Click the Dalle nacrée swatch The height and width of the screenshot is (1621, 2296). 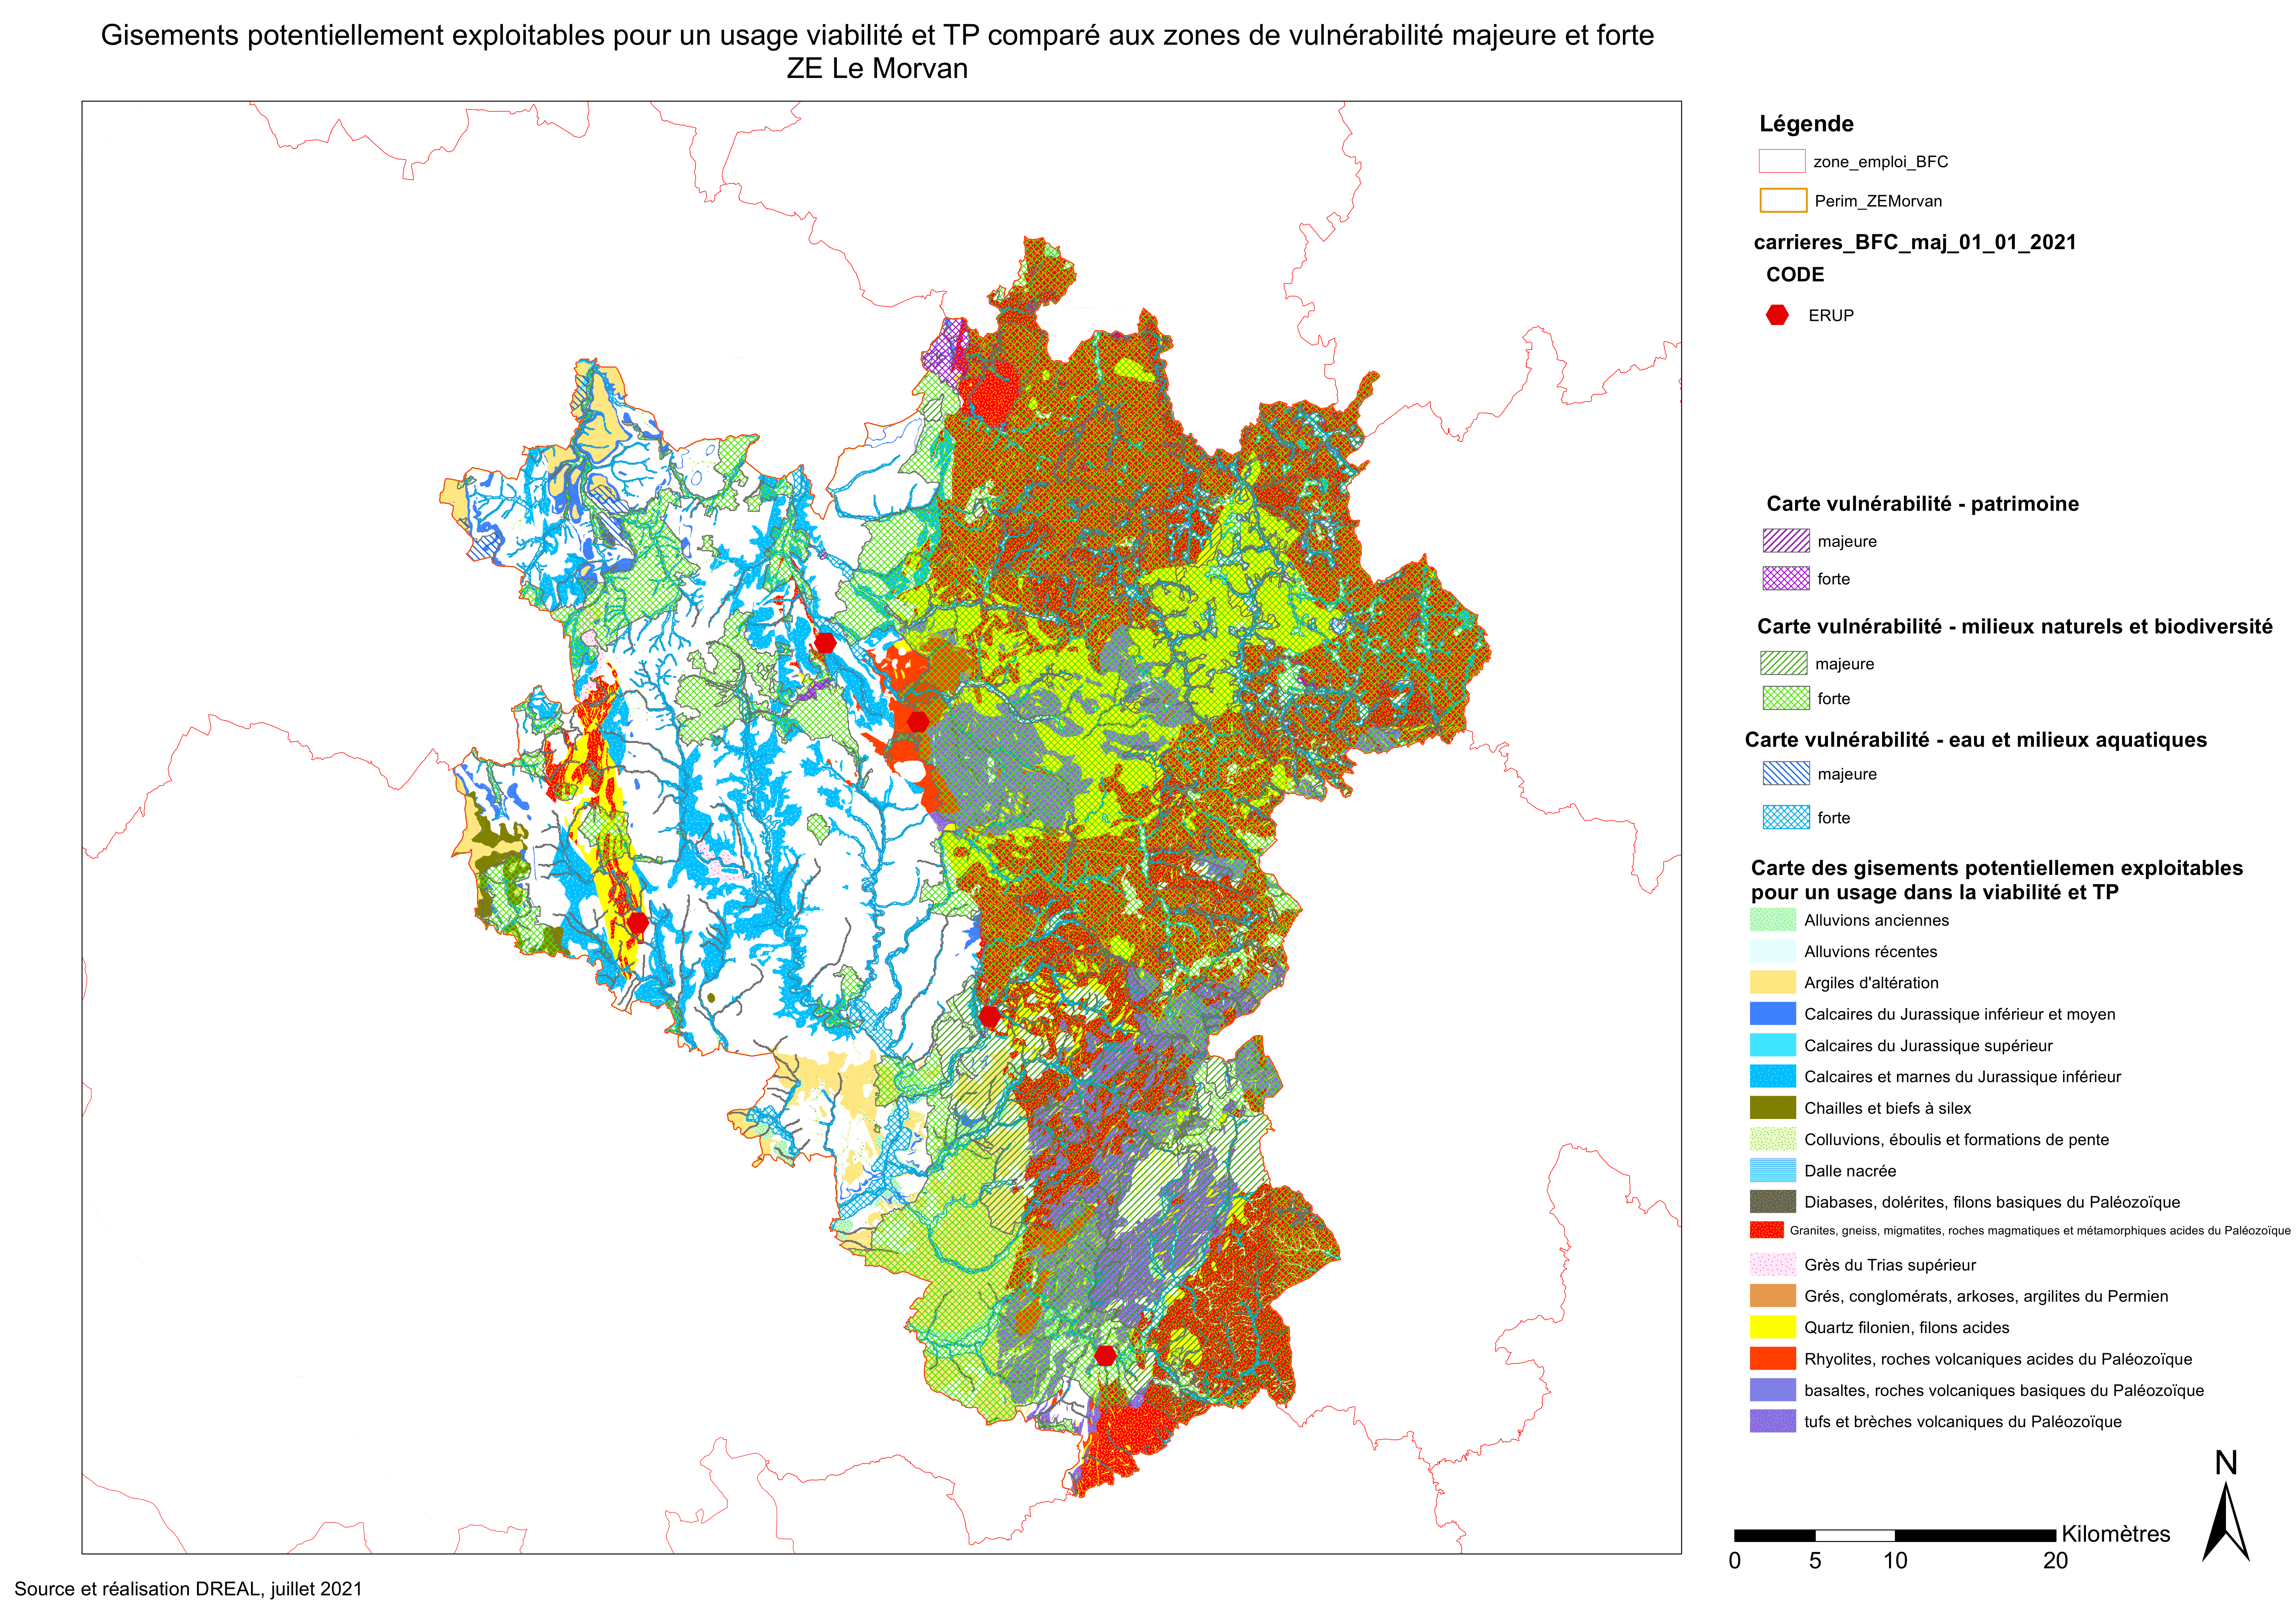pyautogui.click(x=1773, y=1170)
